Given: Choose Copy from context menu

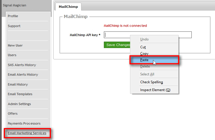Looking at the screenshot, I should click(144, 54).
